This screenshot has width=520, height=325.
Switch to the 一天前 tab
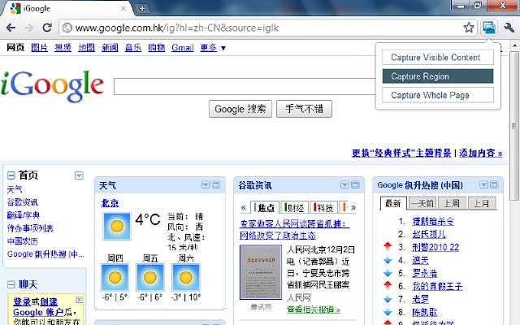click(x=422, y=203)
